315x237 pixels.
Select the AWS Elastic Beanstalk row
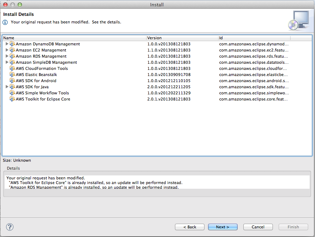coord(157,75)
